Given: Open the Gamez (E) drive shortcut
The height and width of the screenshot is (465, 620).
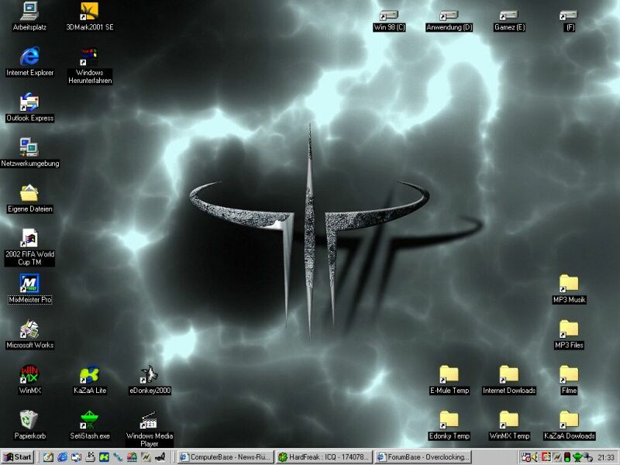Looking at the screenshot, I should [509, 21].
